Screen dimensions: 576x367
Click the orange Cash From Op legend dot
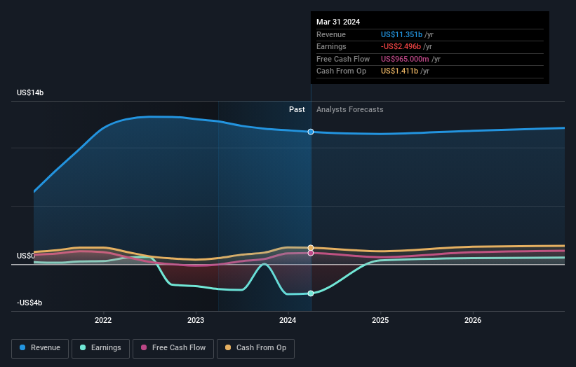[228, 347]
